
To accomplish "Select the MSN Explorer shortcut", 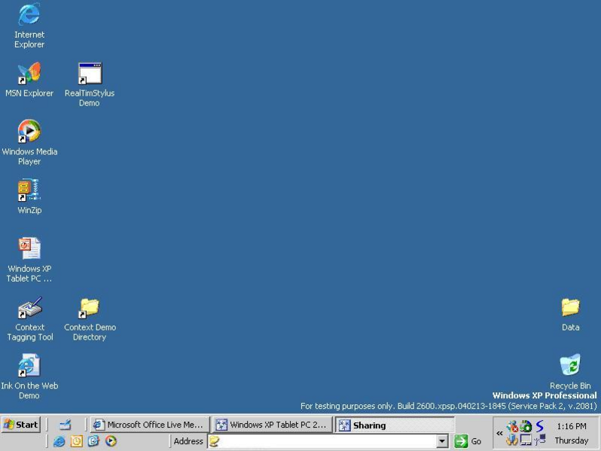I will click(29, 75).
